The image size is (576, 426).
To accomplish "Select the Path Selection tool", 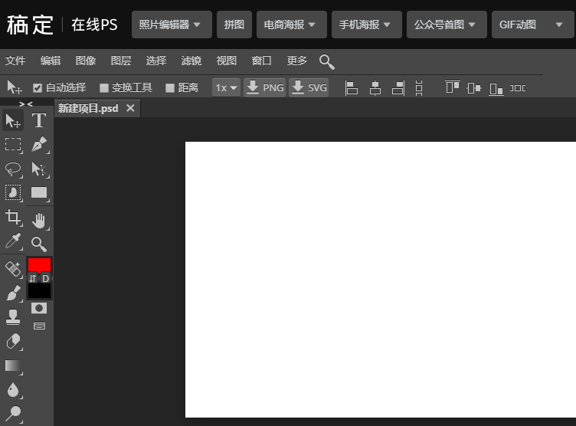I will [39, 169].
